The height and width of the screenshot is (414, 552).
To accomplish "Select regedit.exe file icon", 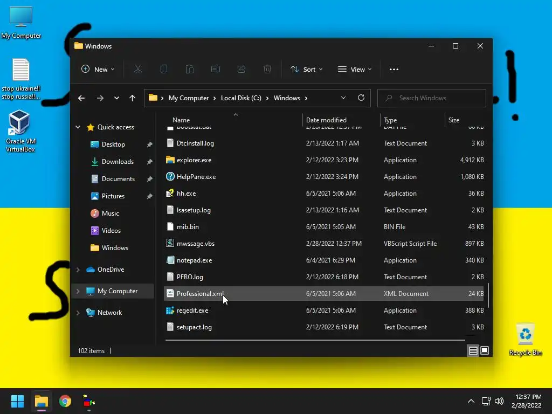I will pyautogui.click(x=170, y=310).
